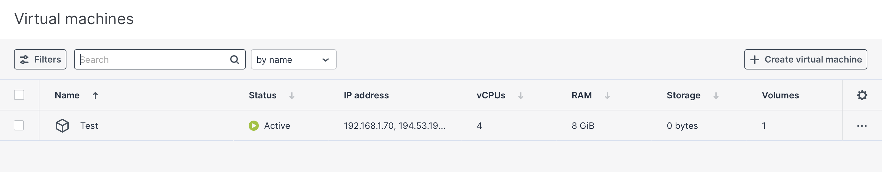Viewport: 882px width, 172px height.
Task: Click the cube icon beside Test
Action: point(62,126)
